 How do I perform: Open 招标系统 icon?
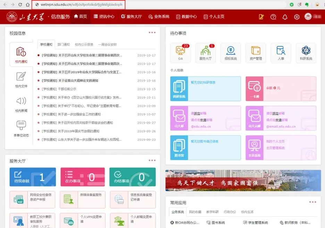pyautogui.click(x=231, y=53)
